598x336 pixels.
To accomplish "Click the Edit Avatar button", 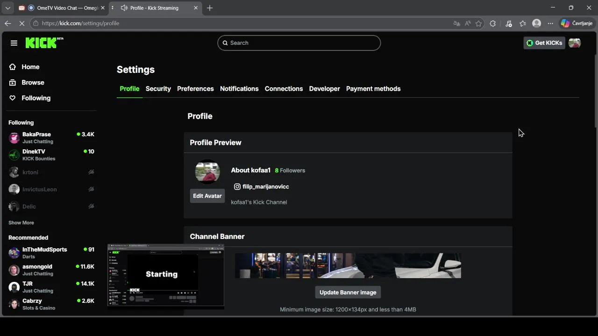I will tap(207, 196).
